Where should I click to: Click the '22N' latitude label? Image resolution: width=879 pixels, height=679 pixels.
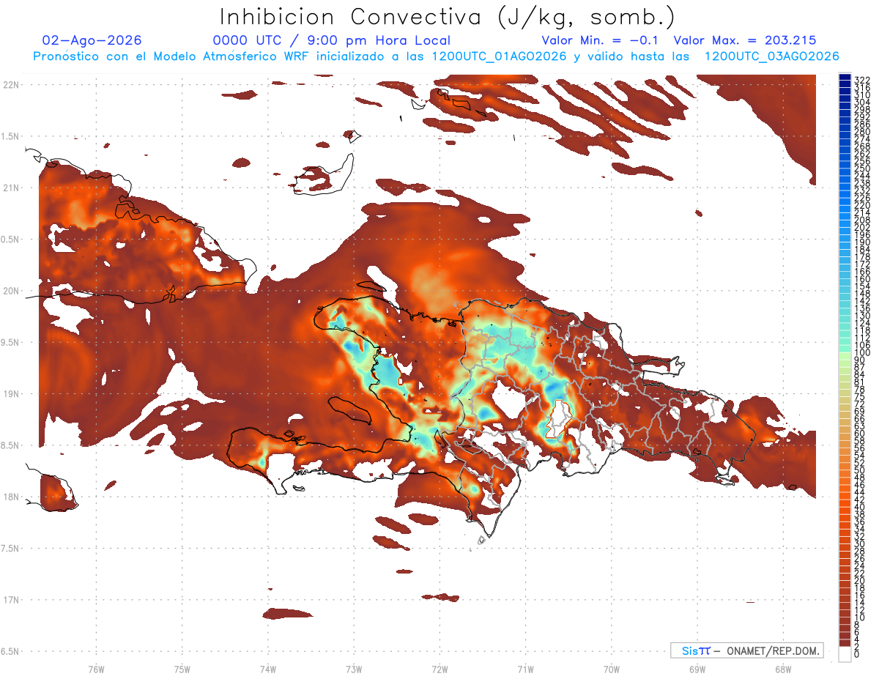pos(10,84)
